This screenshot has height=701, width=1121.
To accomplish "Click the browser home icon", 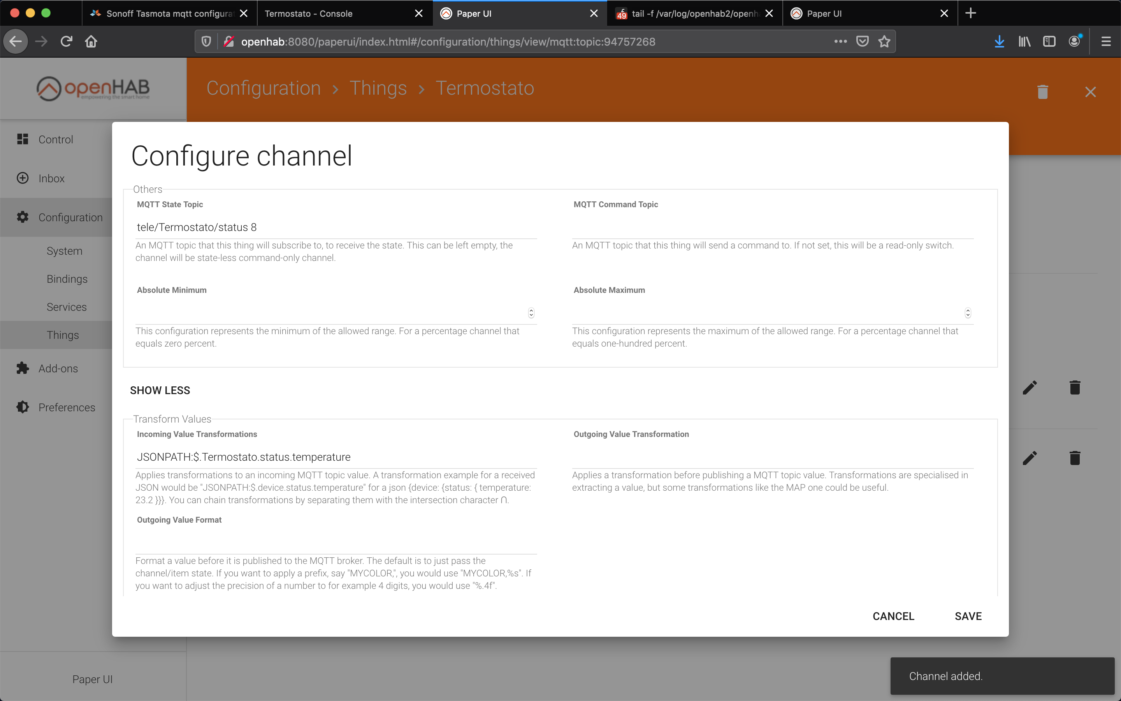I will [x=91, y=42].
